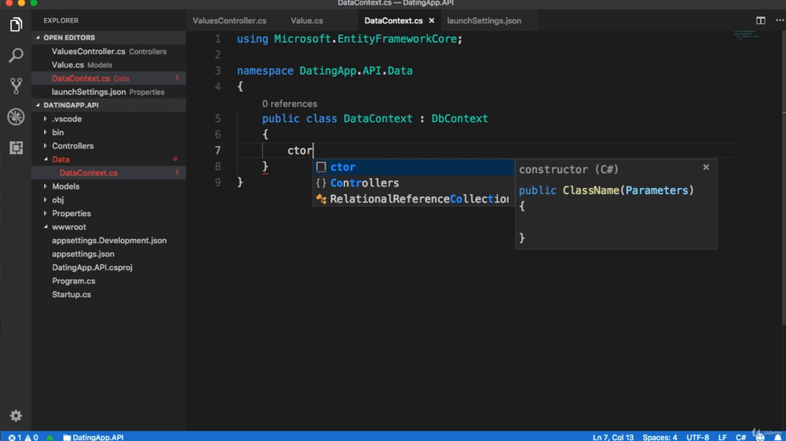Open appsettings.Development.json file
This screenshot has height=441, width=786.
point(108,241)
